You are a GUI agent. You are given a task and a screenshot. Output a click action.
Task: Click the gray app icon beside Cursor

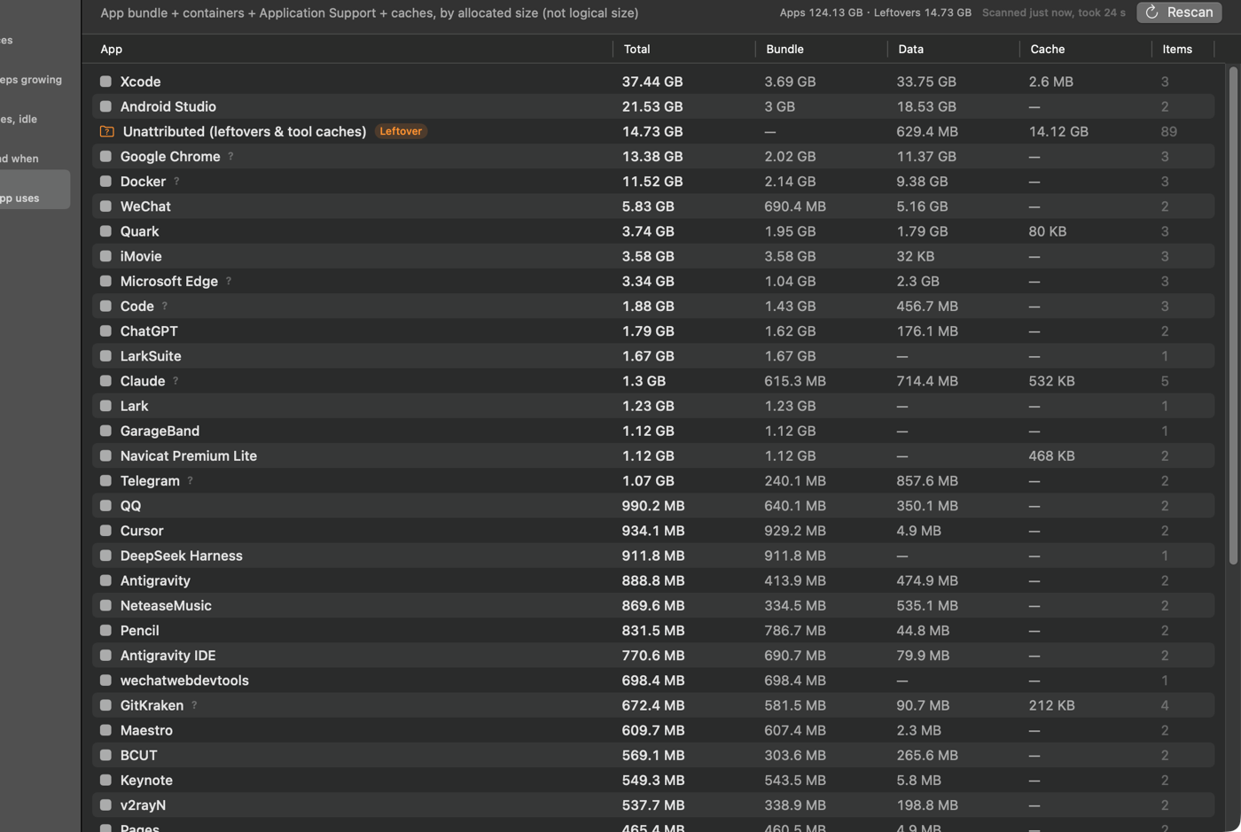105,531
